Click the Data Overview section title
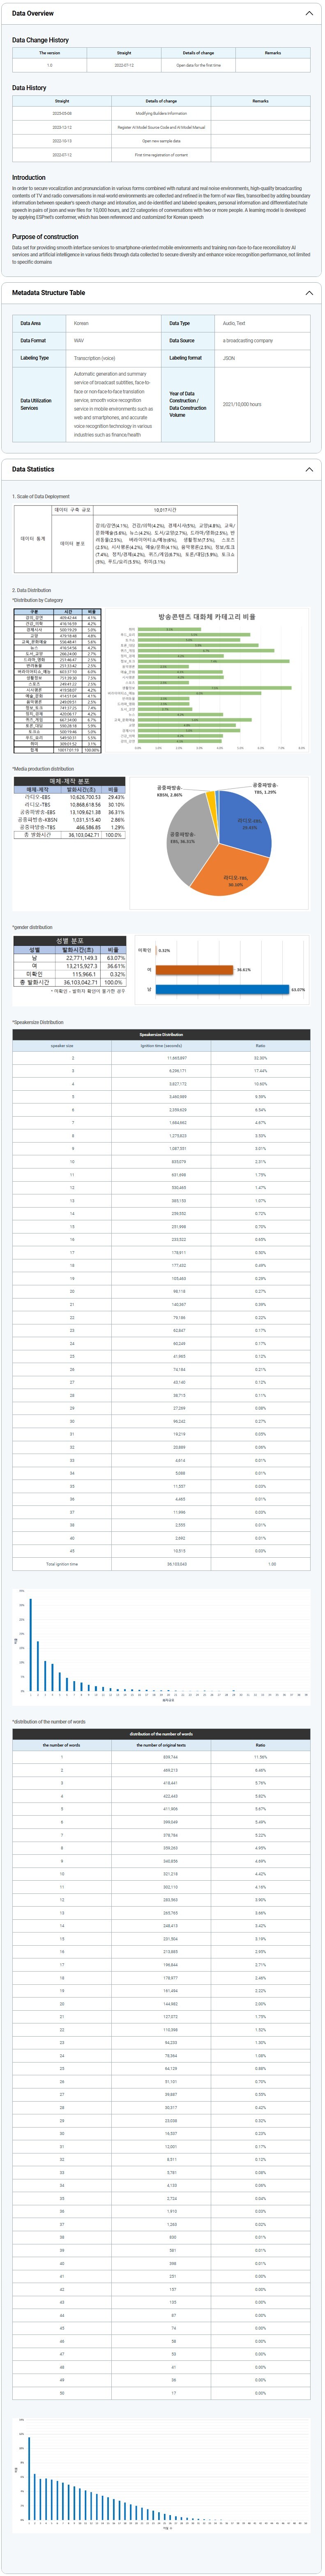 click(x=33, y=14)
